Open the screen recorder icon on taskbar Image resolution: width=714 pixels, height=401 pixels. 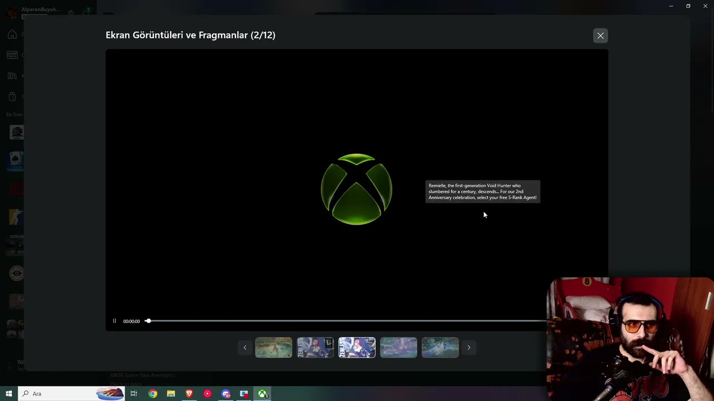(x=244, y=394)
